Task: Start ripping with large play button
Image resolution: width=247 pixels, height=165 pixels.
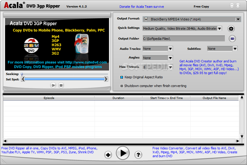Action: pyautogui.click(x=123, y=153)
